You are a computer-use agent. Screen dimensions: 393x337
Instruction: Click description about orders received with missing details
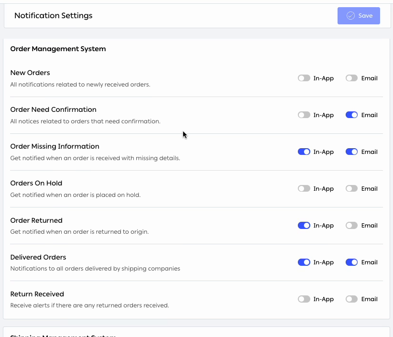[95, 158]
